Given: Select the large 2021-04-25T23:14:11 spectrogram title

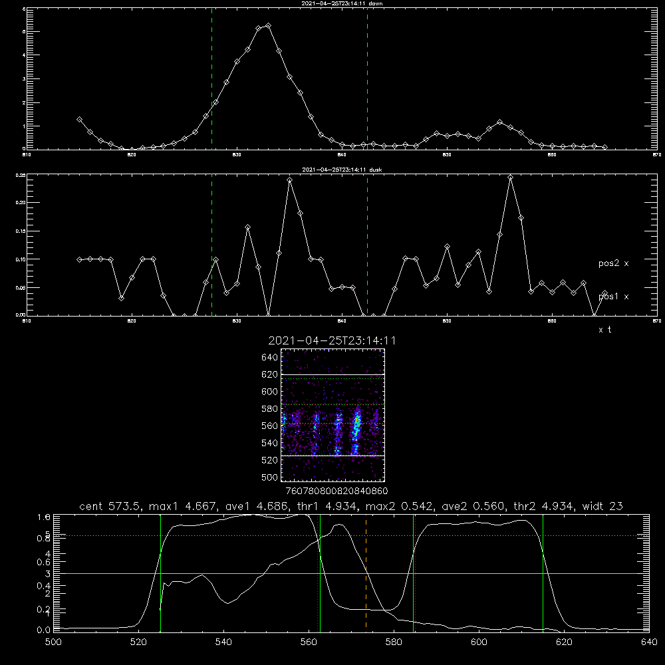Looking at the screenshot, I should point(332,341).
